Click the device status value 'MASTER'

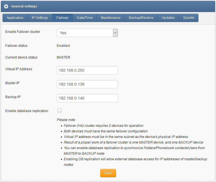(x=63, y=57)
